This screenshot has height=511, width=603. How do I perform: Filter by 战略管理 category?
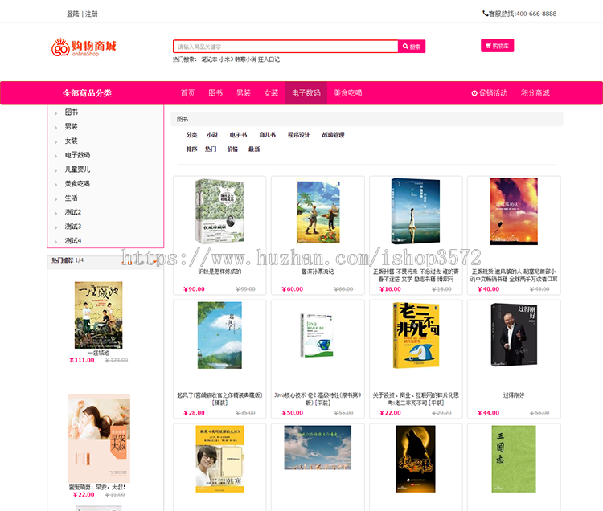tap(333, 135)
